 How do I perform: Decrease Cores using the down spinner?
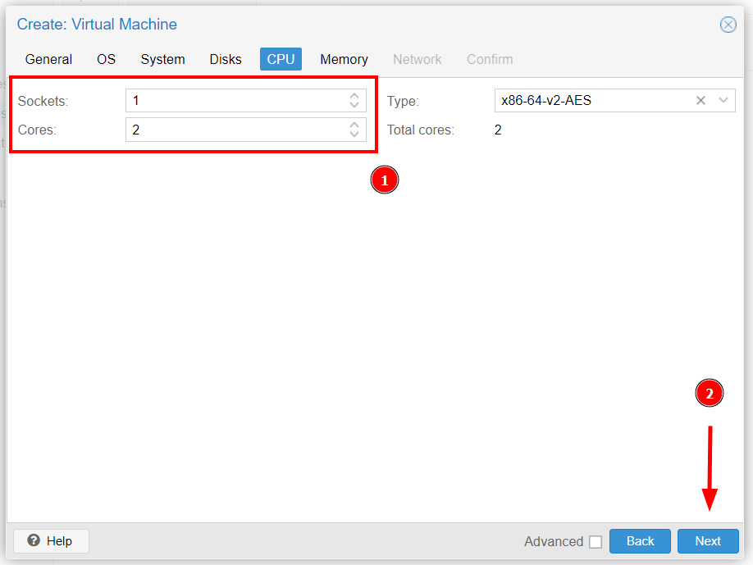(x=354, y=134)
